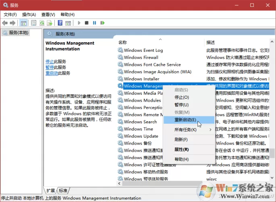Select the Windows 移动热点服务 service
The height and width of the screenshot is (202, 276).
pos(146,172)
